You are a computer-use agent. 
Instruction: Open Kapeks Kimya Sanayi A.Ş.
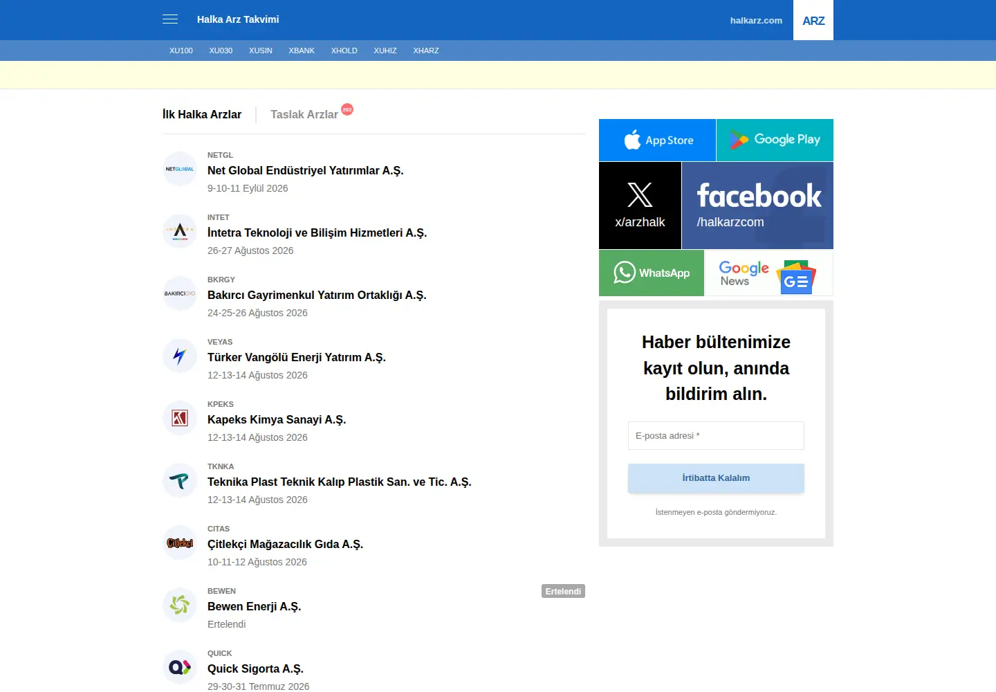pyautogui.click(x=277, y=419)
